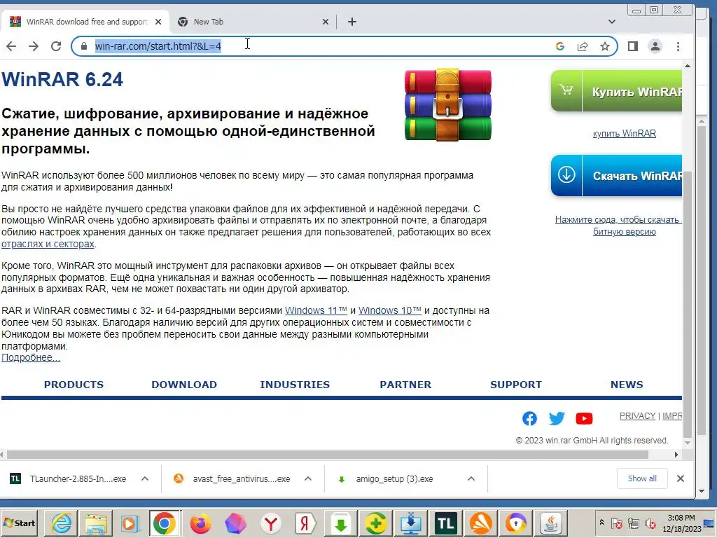Viewport: 717px width, 538px height.
Task: Open the Chrome profile avatar
Action: (x=655, y=46)
